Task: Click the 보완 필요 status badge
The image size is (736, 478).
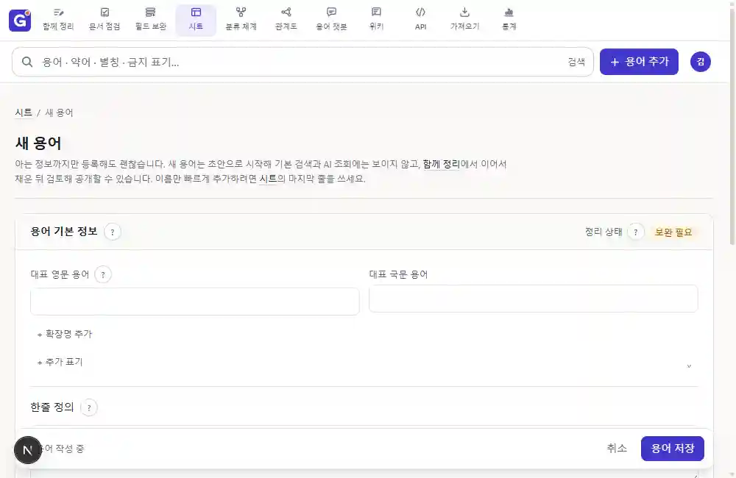Action: [673, 232]
